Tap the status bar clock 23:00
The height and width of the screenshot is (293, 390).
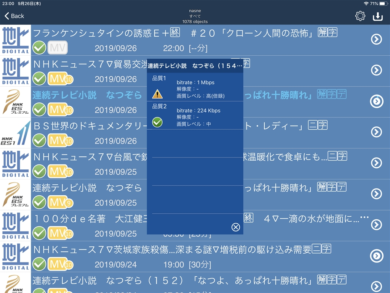point(8,3)
